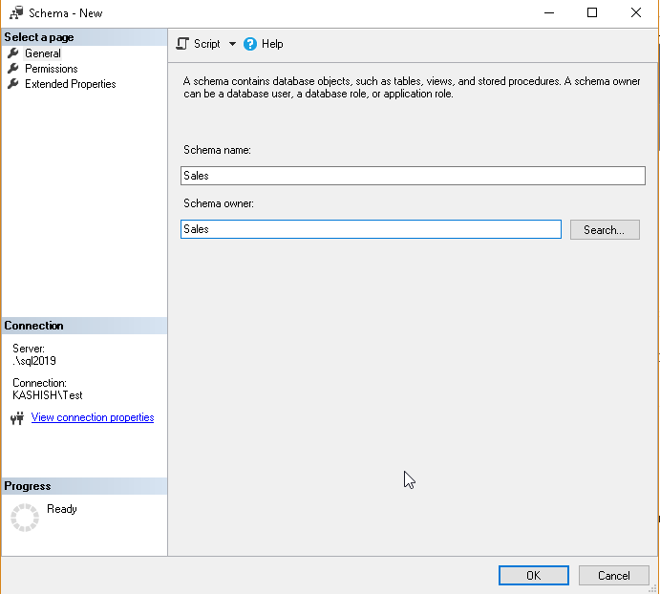Click the Progress ready spinner icon
Screen dimensions: 660x594
(x=24, y=517)
